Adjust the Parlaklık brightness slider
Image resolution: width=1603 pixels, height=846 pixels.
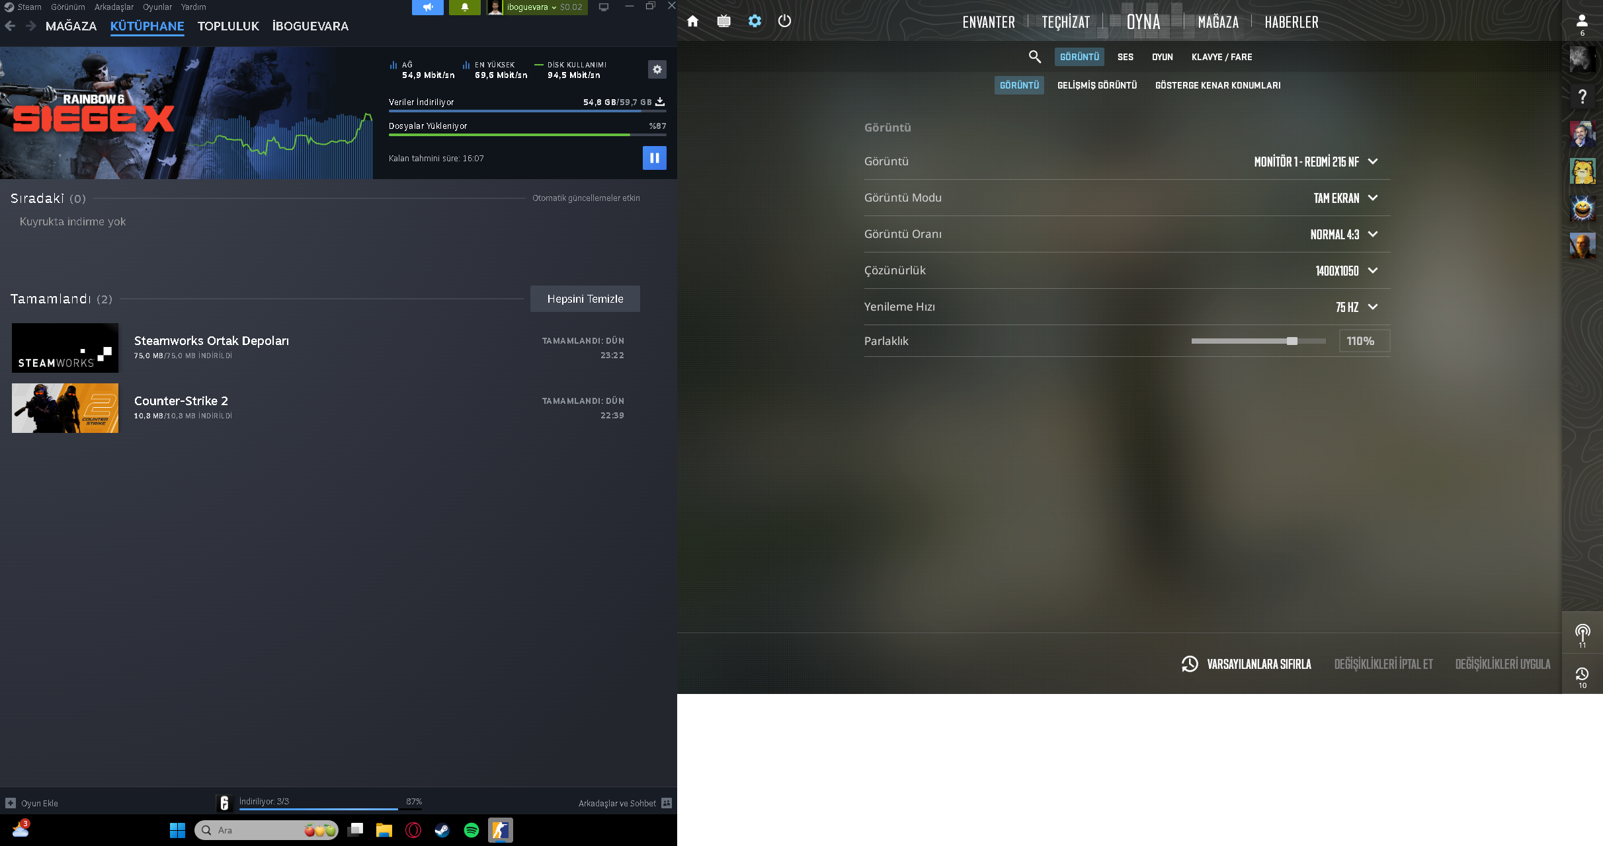(1258, 341)
